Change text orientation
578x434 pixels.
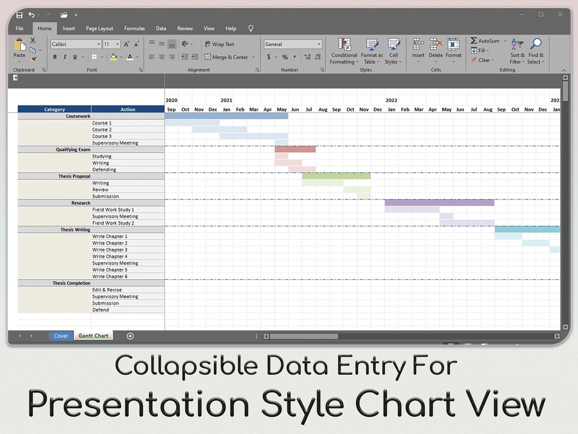click(x=185, y=44)
